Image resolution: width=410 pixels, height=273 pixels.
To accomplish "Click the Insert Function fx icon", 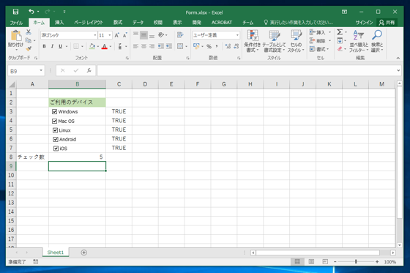I will click(89, 70).
